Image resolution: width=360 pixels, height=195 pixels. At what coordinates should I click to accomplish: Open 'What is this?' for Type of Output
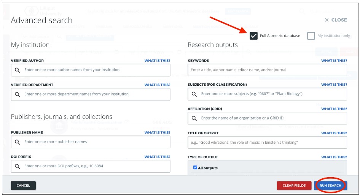tap(334, 157)
